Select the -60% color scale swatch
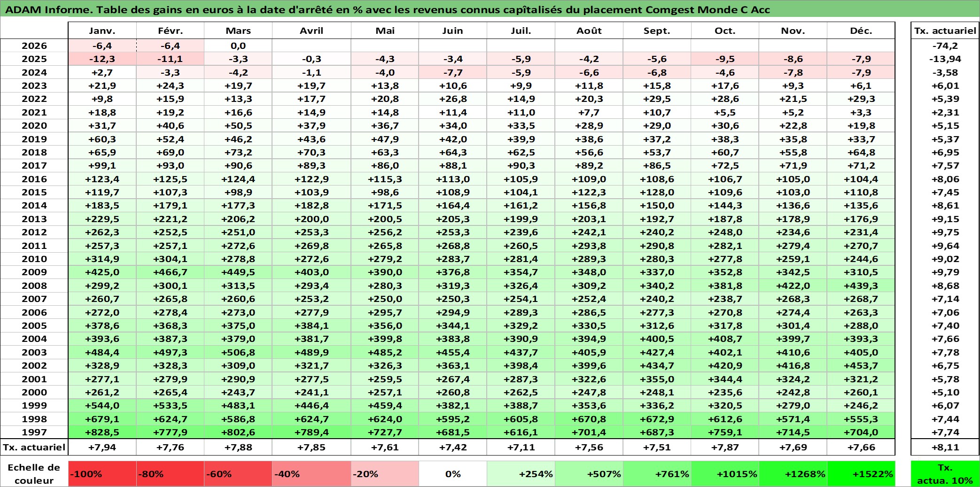 [x=238, y=474]
